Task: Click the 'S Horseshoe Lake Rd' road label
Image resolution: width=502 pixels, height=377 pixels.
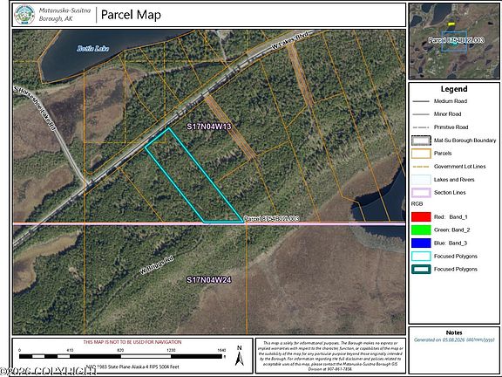Action: (x=35, y=107)
